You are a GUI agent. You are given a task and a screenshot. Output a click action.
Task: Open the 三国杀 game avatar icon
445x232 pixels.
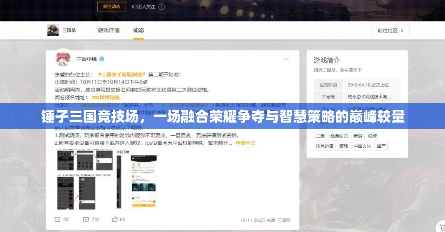click(53, 30)
